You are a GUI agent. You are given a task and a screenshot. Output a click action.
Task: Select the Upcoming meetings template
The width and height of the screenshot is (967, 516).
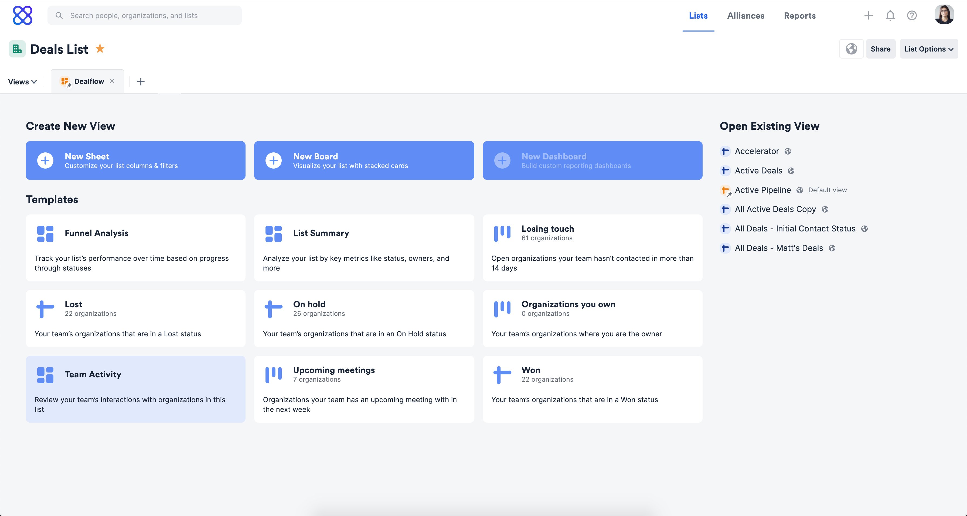(x=364, y=389)
